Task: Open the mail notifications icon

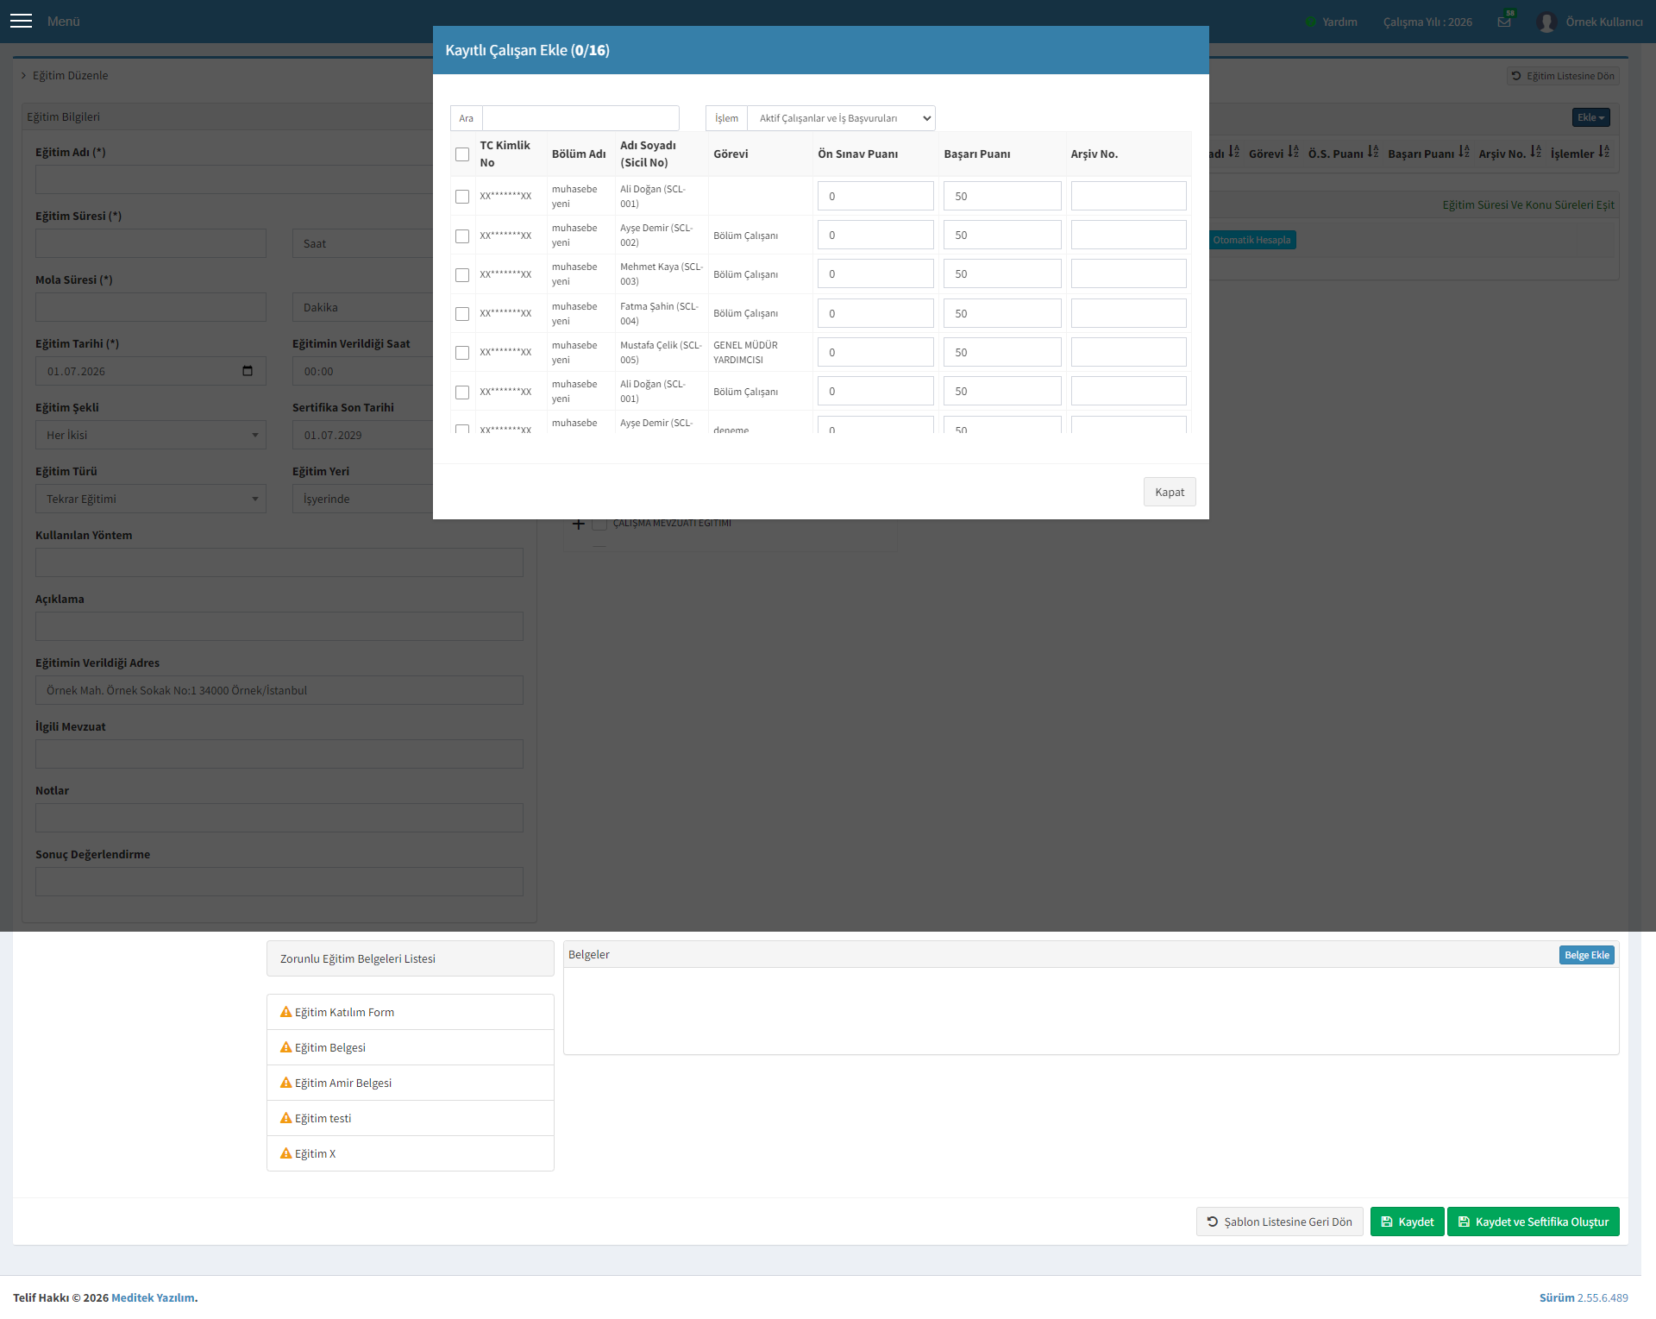Action: tap(1504, 22)
